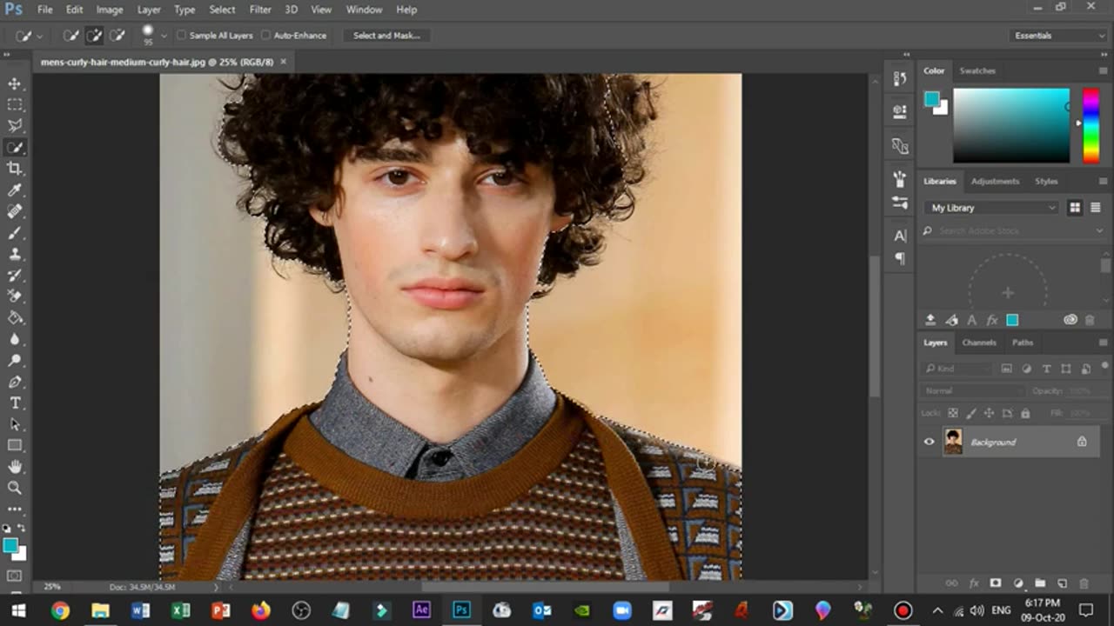Click New selection brush mode
The height and width of the screenshot is (626, 1114).
coord(71,36)
